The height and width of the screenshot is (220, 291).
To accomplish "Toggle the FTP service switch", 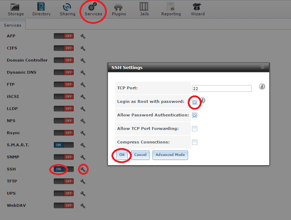I will (x=64, y=84).
